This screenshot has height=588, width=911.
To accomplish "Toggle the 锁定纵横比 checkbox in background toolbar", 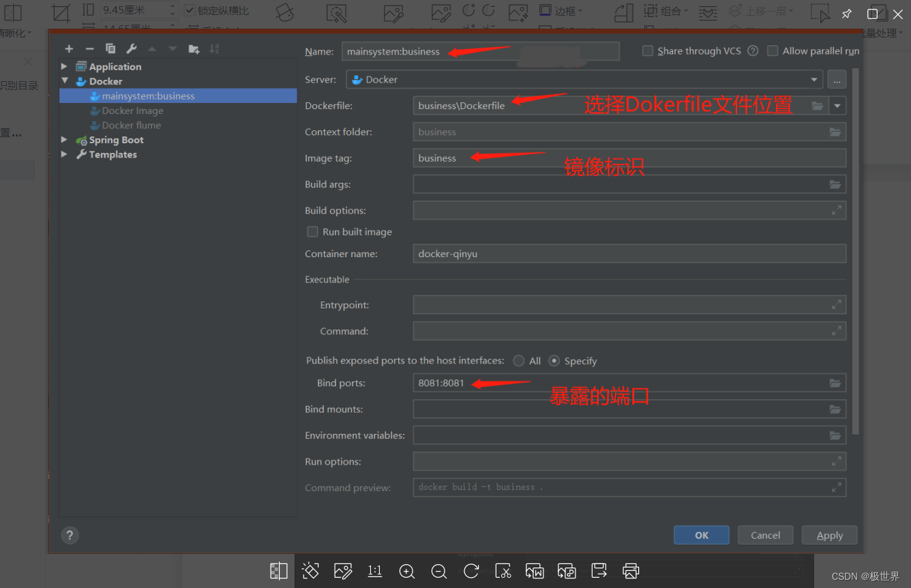I will point(190,11).
